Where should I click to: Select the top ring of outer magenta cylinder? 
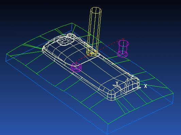123,43
